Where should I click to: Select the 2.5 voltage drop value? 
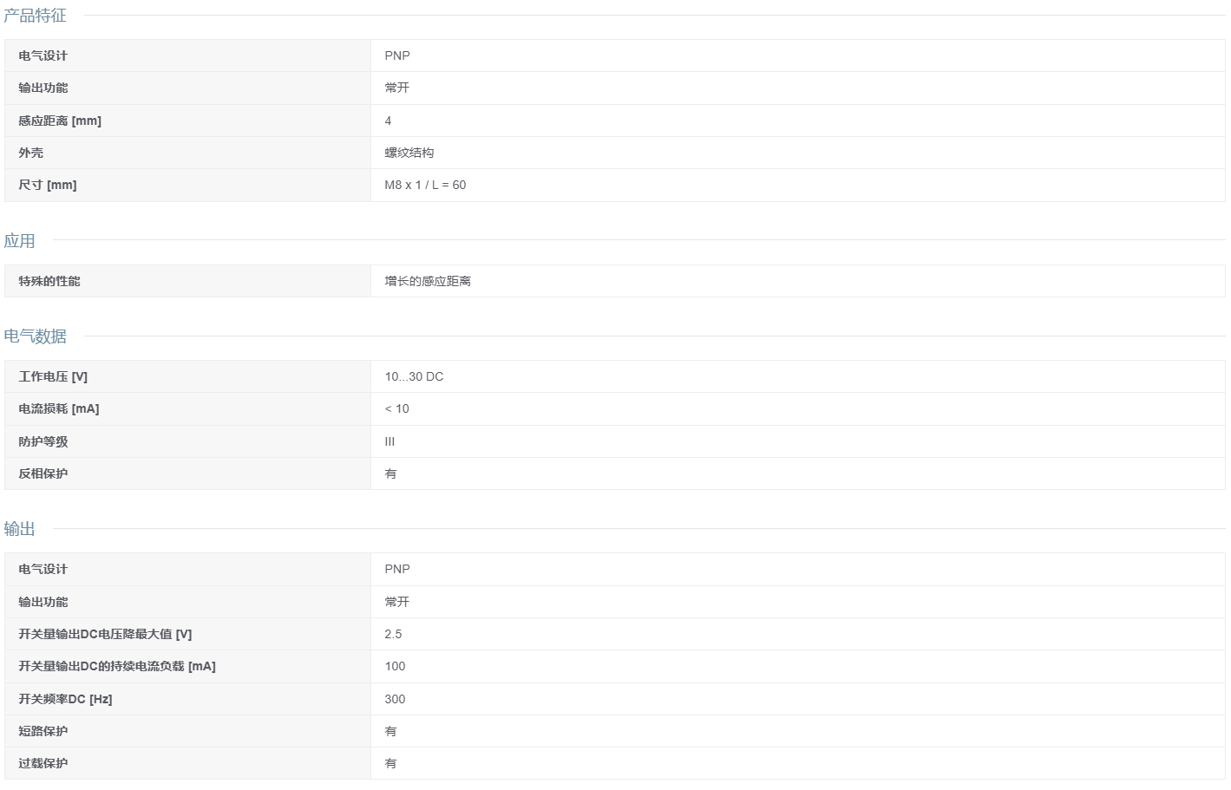(393, 634)
